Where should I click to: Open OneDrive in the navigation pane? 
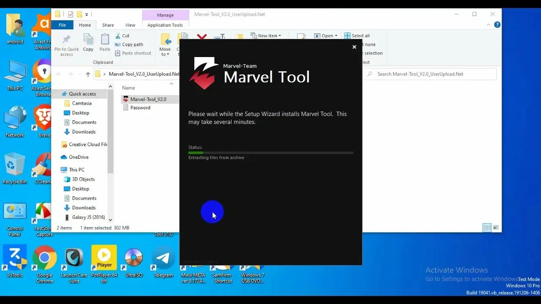pyautogui.click(x=79, y=157)
